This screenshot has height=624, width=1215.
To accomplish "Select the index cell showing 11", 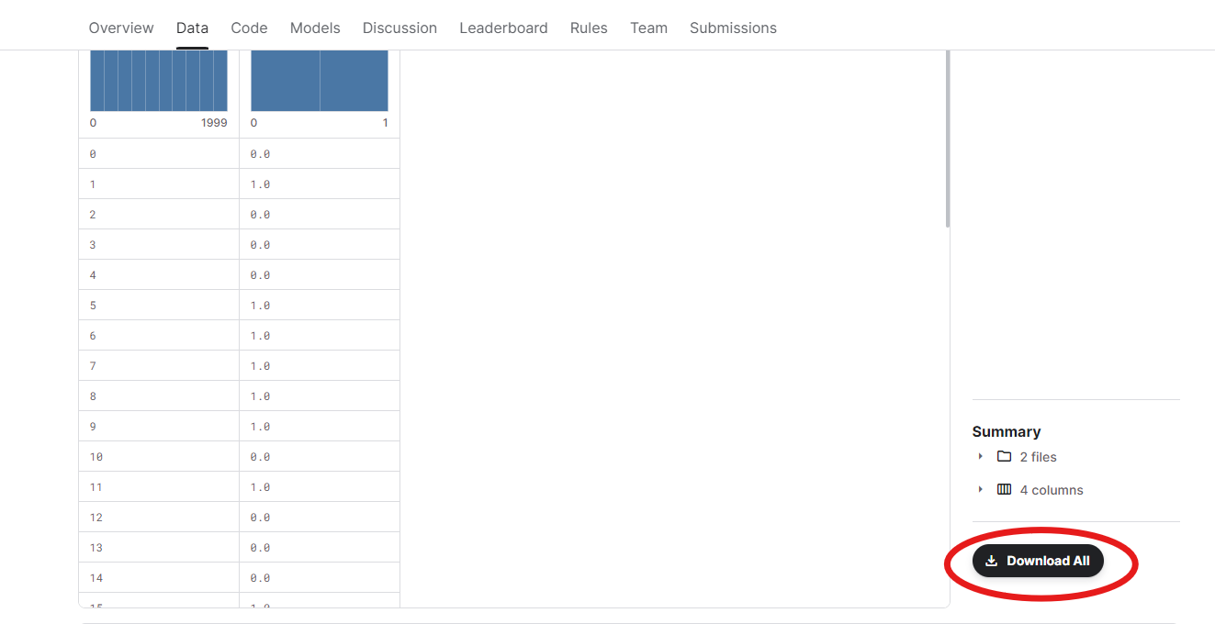I will coord(159,486).
